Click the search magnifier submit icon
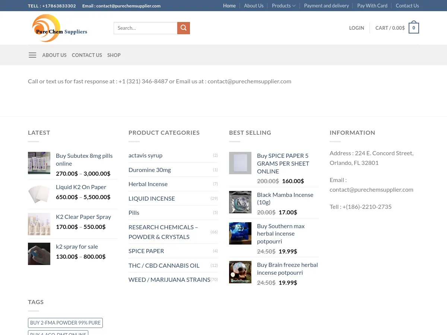 183,28
